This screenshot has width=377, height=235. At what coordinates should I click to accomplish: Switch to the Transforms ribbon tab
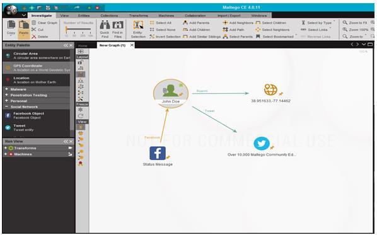click(139, 16)
